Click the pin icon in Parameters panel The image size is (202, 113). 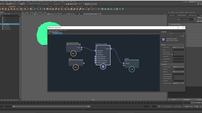tap(181, 36)
